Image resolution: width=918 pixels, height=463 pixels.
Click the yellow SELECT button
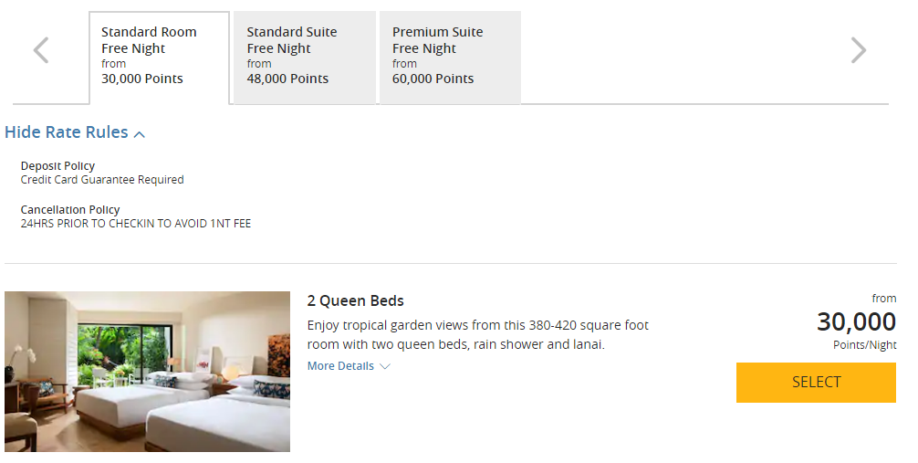click(x=816, y=382)
